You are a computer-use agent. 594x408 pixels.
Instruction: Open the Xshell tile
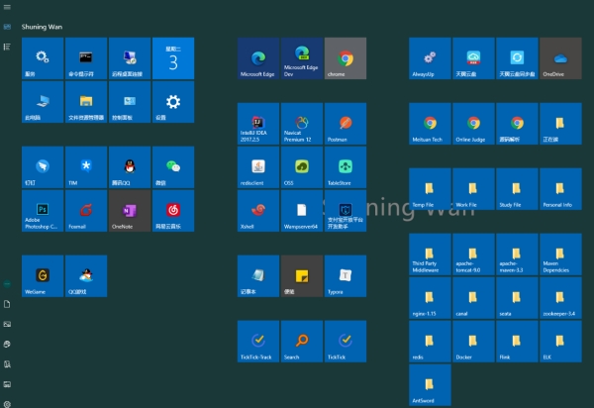pos(257,211)
